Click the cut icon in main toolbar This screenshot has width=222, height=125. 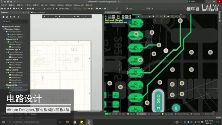coord(25,9)
